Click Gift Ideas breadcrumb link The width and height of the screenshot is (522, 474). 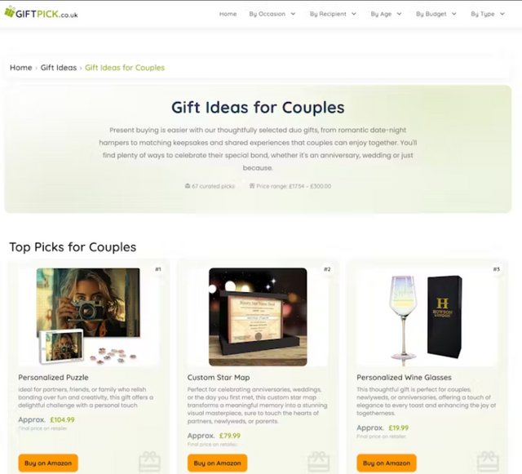tap(59, 68)
